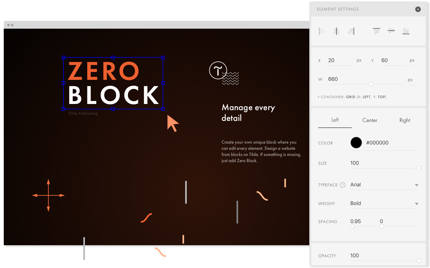Click the X position field
The height and width of the screenshot is (268, 430).
341,61
